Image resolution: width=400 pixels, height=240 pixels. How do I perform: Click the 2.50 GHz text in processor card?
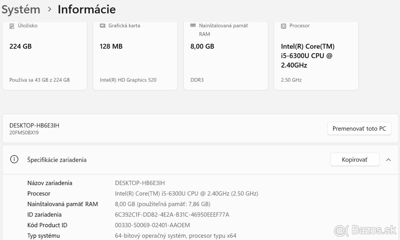point(291,80)
